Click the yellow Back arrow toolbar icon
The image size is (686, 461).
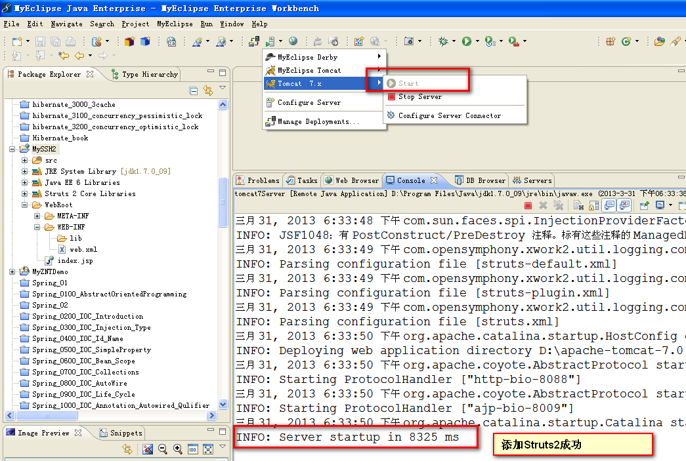79,56
